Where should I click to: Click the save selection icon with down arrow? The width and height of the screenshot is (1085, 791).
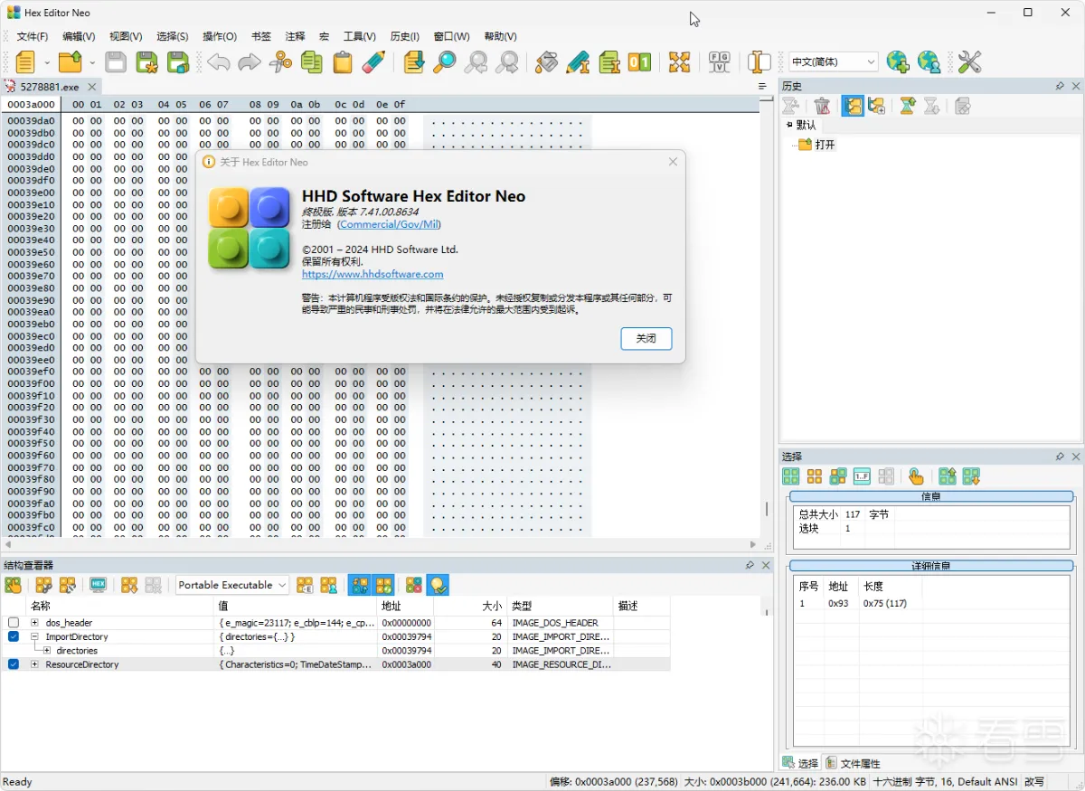click(x=971, y=476)
